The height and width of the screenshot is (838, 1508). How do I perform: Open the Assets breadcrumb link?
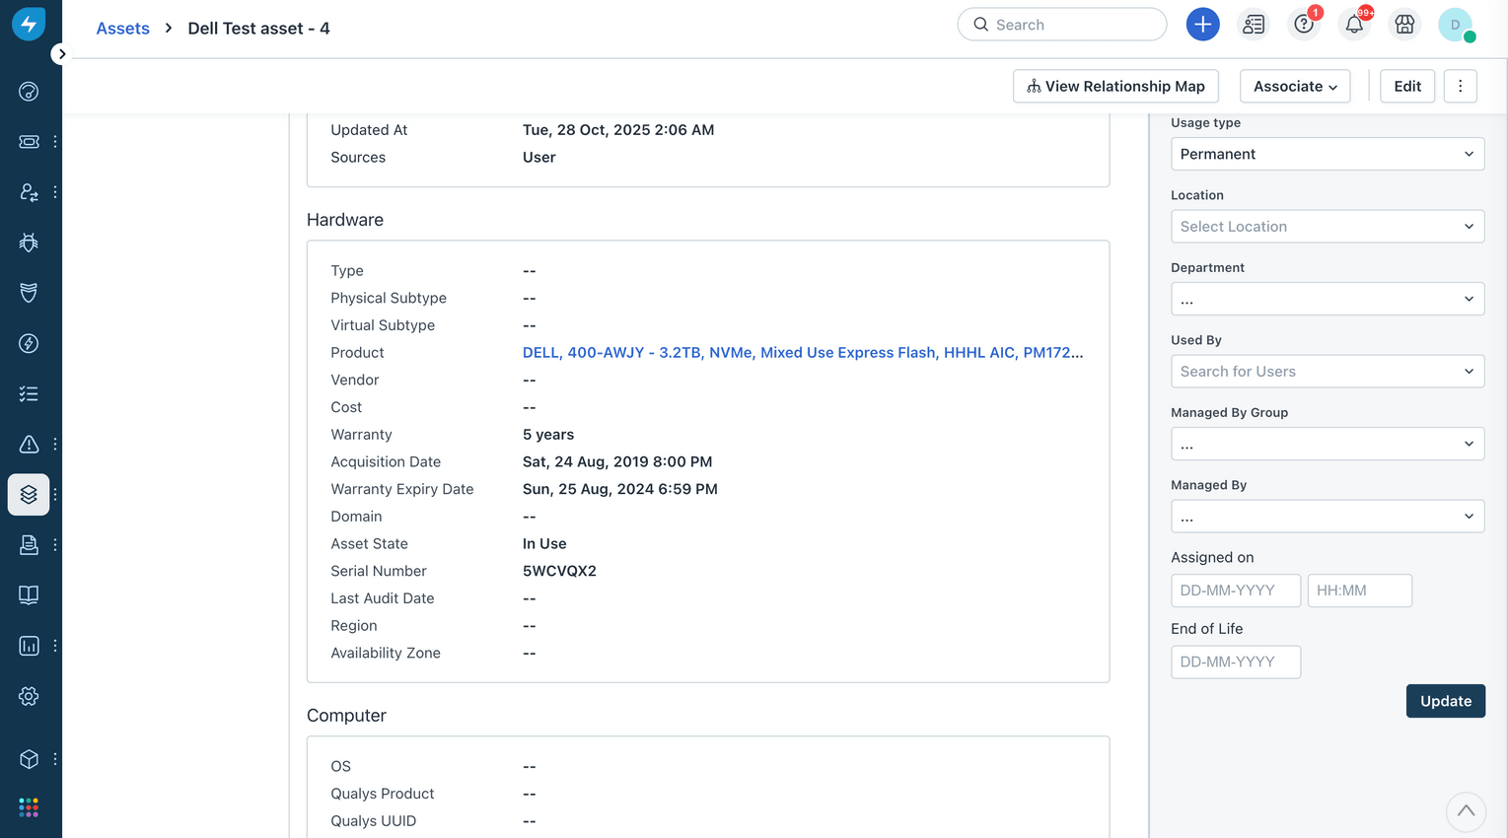point(122,28)
